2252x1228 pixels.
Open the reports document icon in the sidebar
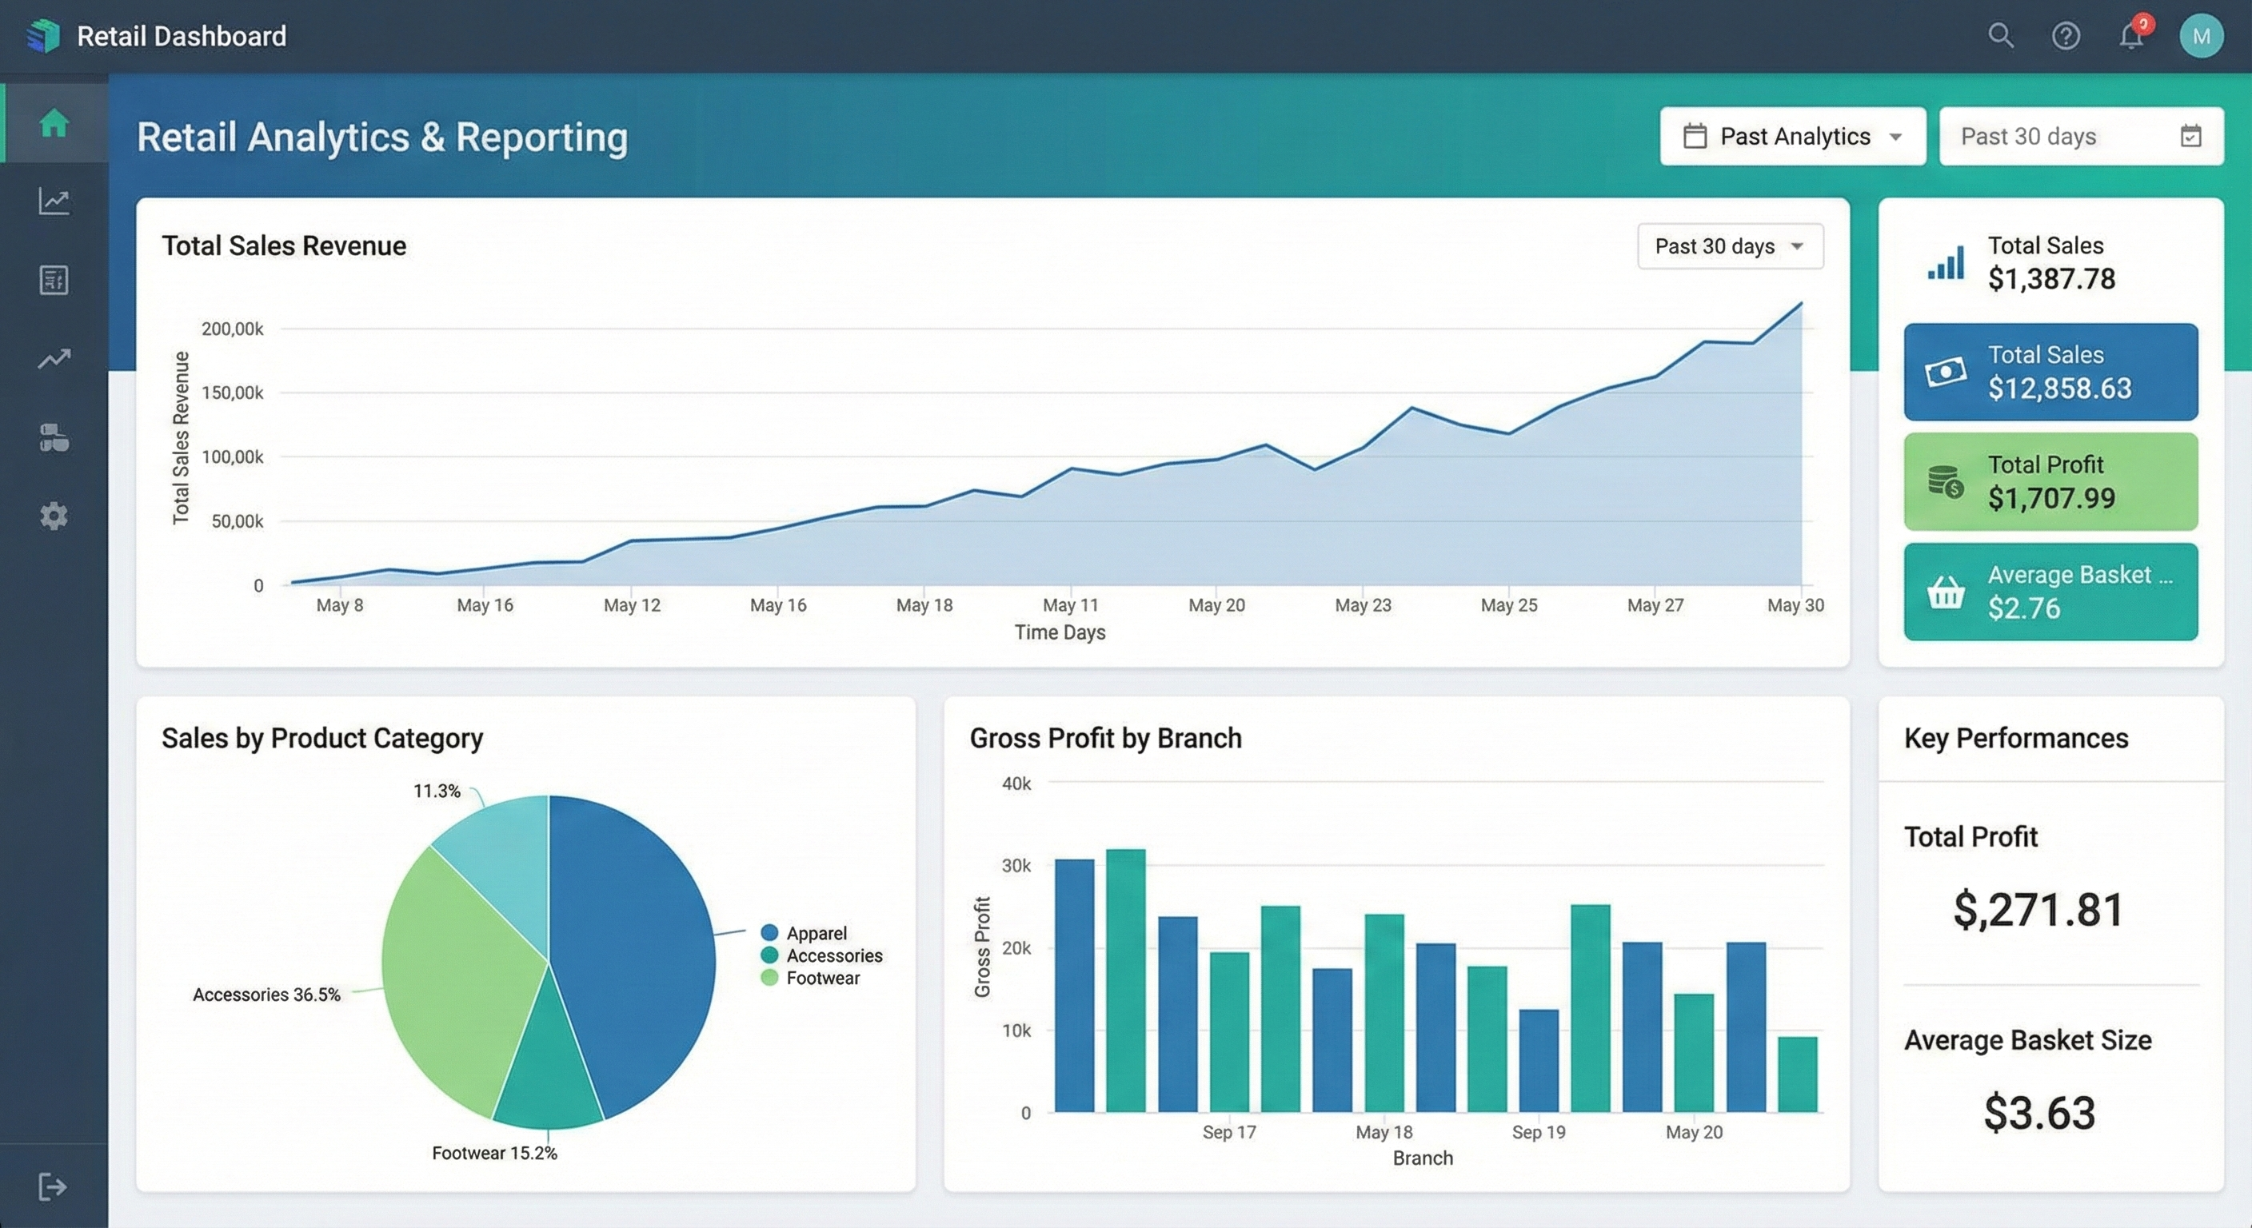(x=53, y=280)
